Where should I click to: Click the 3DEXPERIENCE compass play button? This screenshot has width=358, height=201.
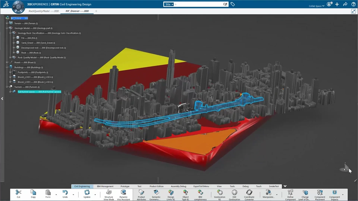pyautogui.click(x=18, y=7)
